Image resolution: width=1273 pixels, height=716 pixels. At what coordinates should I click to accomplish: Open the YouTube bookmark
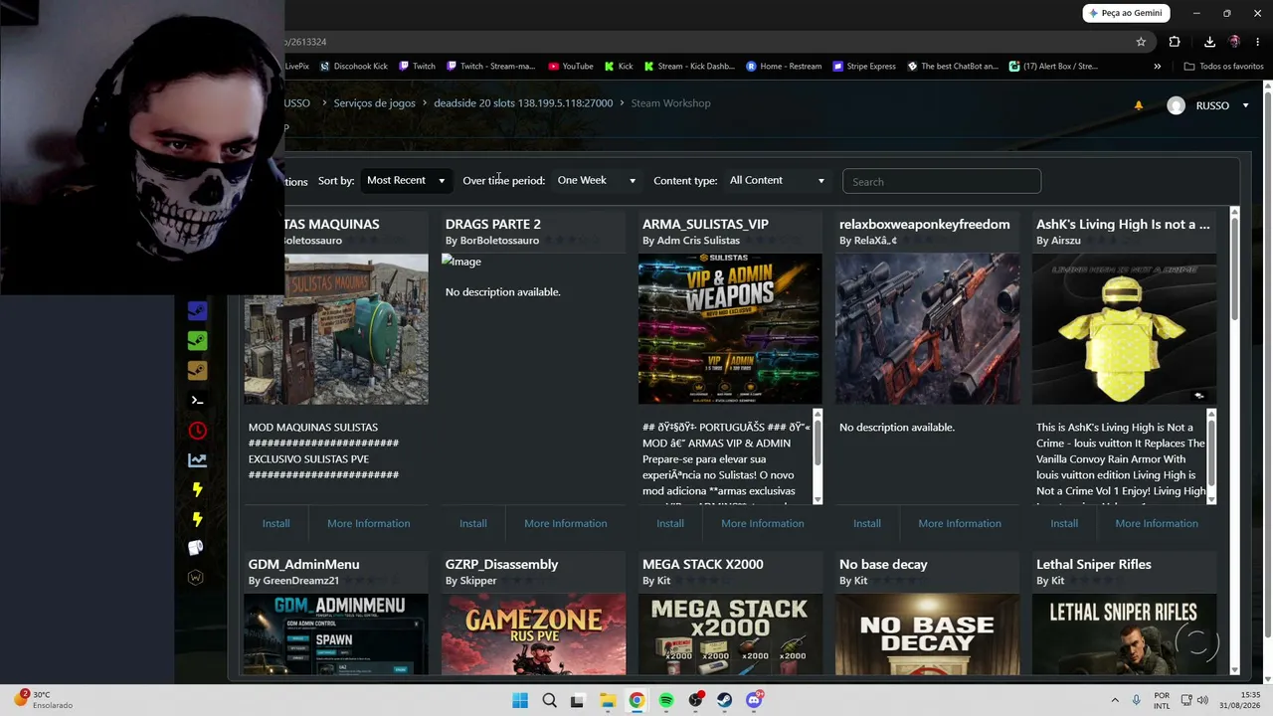[571, 67]
